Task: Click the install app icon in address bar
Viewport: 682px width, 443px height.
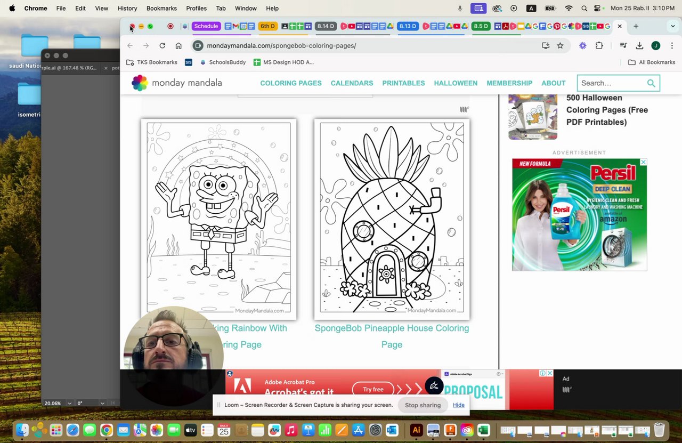Action: click(x=545, y=46)
